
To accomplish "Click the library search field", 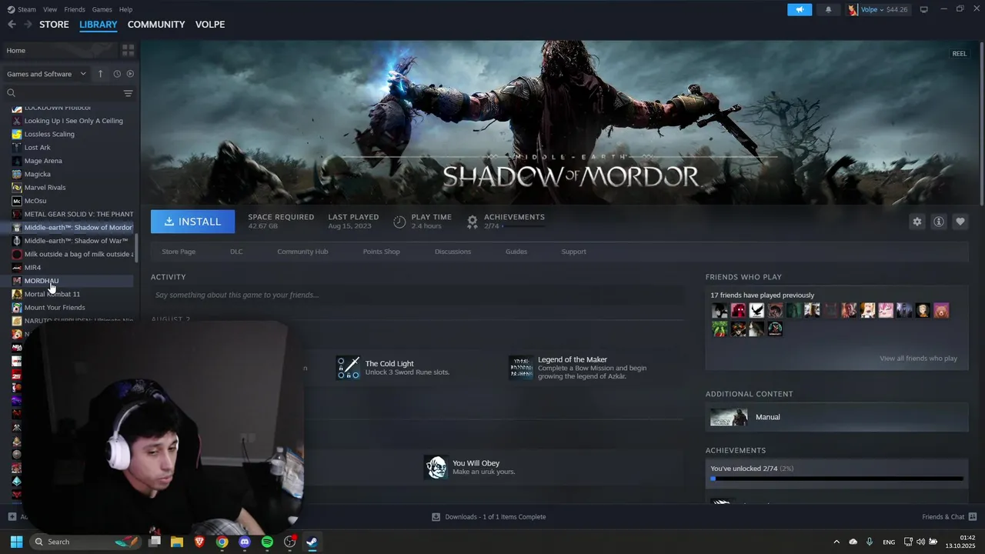I will (x=63, y=93).
